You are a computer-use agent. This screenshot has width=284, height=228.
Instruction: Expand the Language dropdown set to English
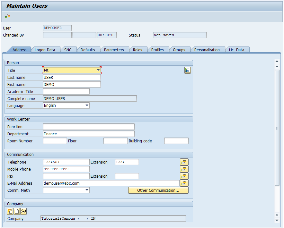tap(87, 106)
